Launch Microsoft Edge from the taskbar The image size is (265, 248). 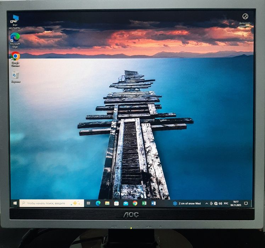98,203
